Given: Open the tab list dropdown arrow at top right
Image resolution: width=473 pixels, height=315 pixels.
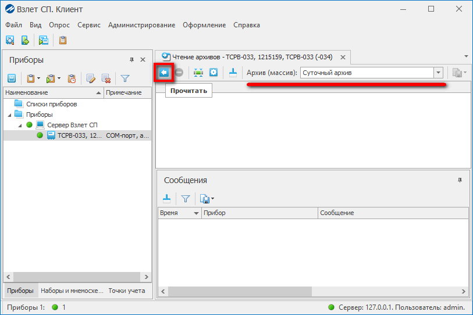Looking at the screenshot, I should [466, 56].
